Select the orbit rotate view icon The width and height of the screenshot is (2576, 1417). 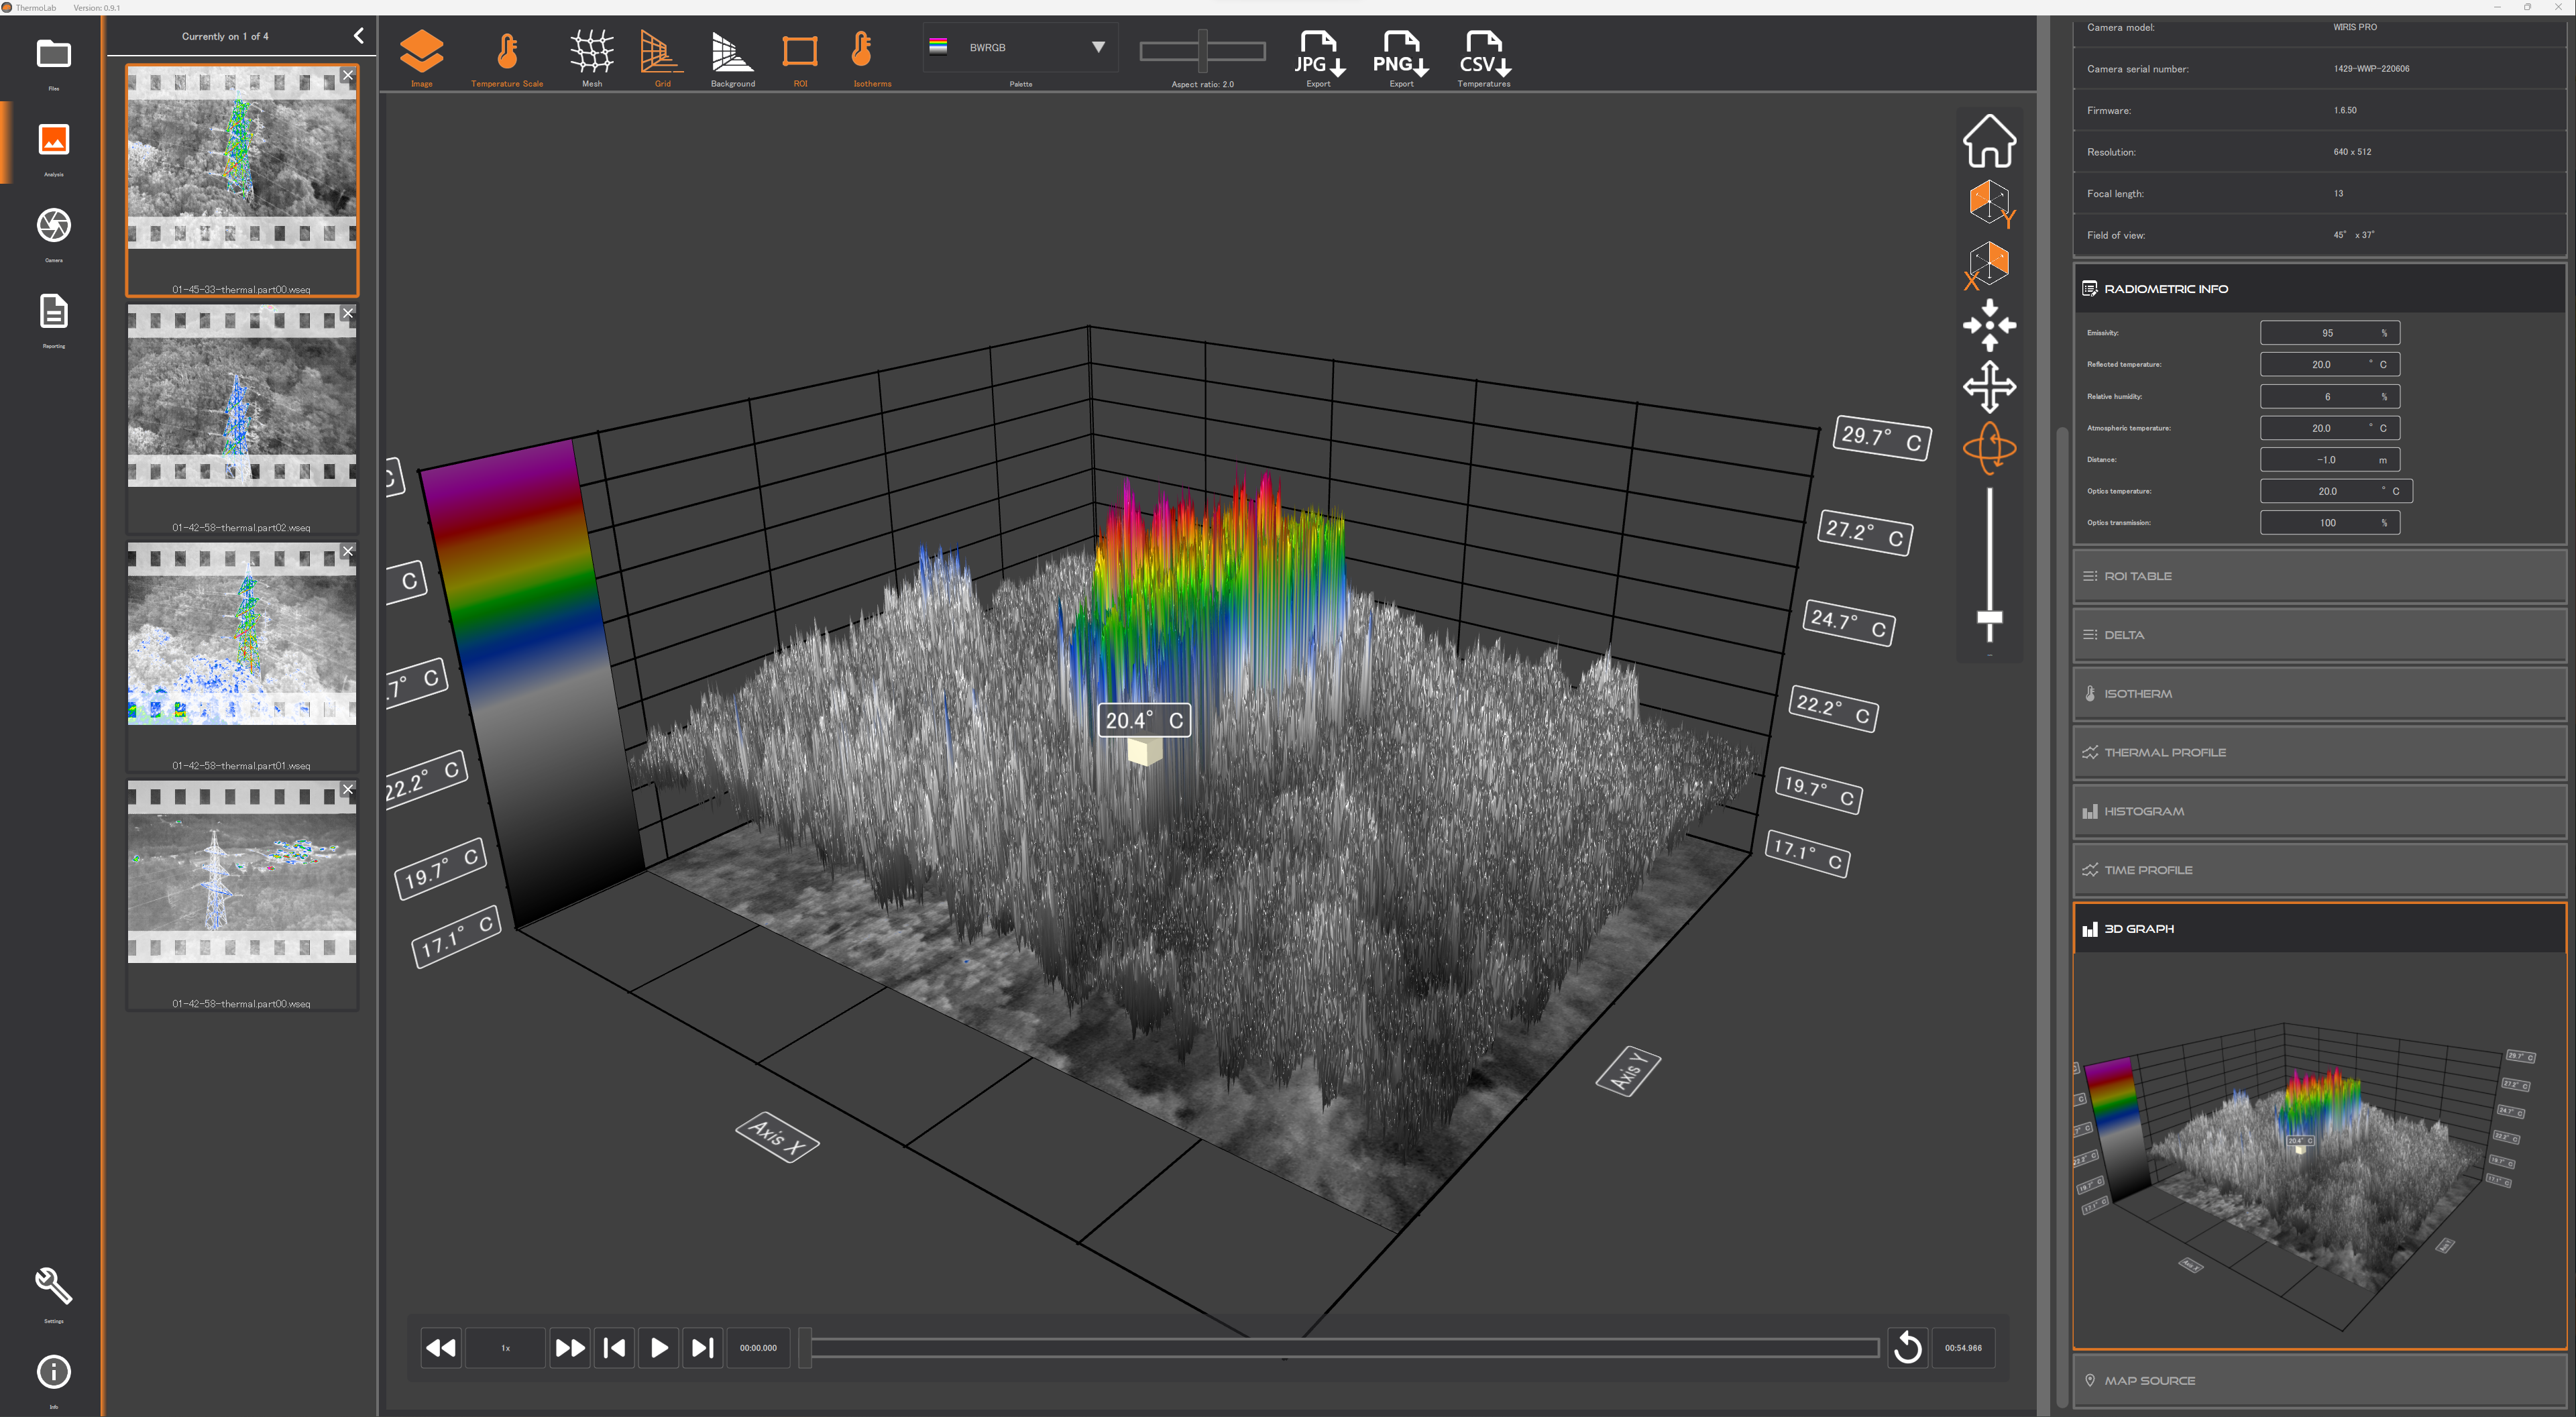click(1989, 448)
